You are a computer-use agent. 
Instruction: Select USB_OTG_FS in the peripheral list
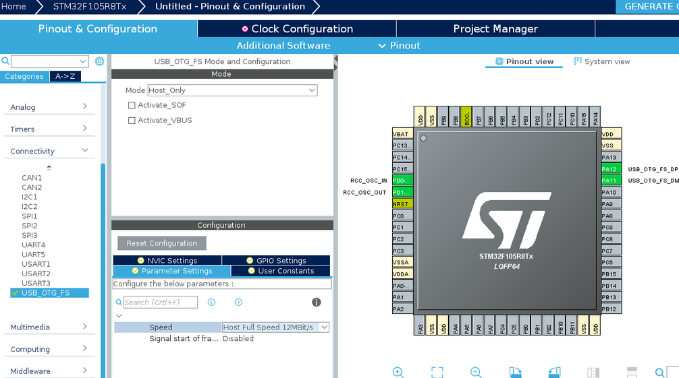(x=49, y=293)
